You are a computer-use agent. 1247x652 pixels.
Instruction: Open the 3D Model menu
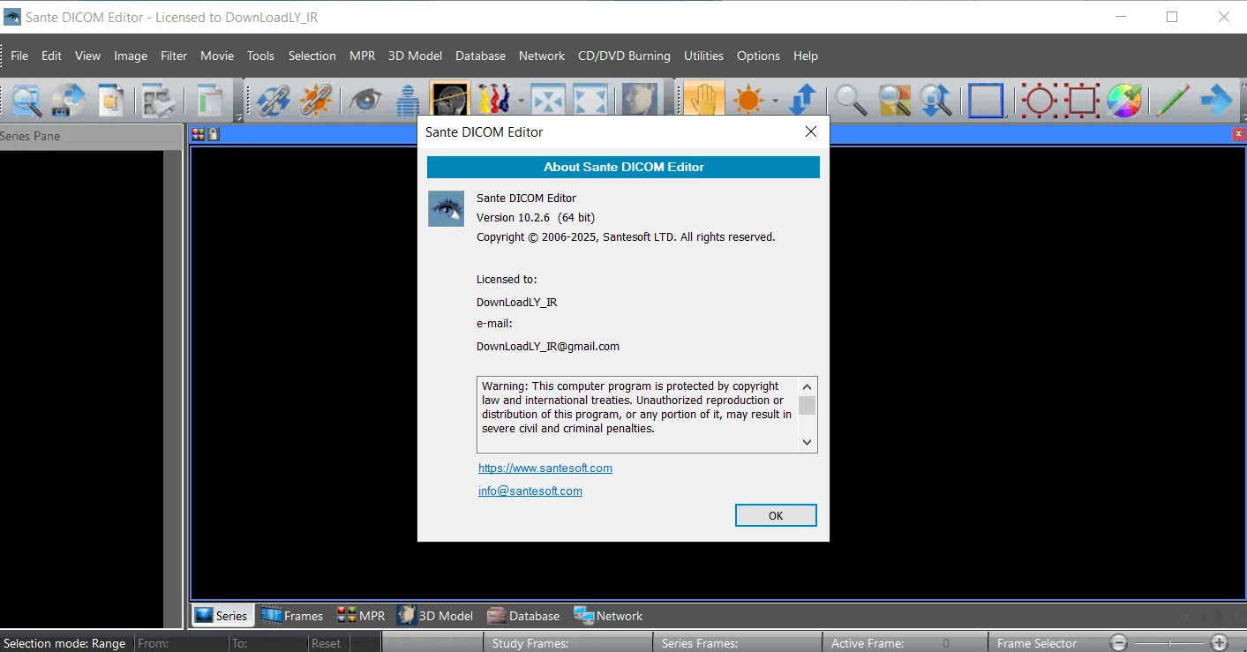[415, 56]
